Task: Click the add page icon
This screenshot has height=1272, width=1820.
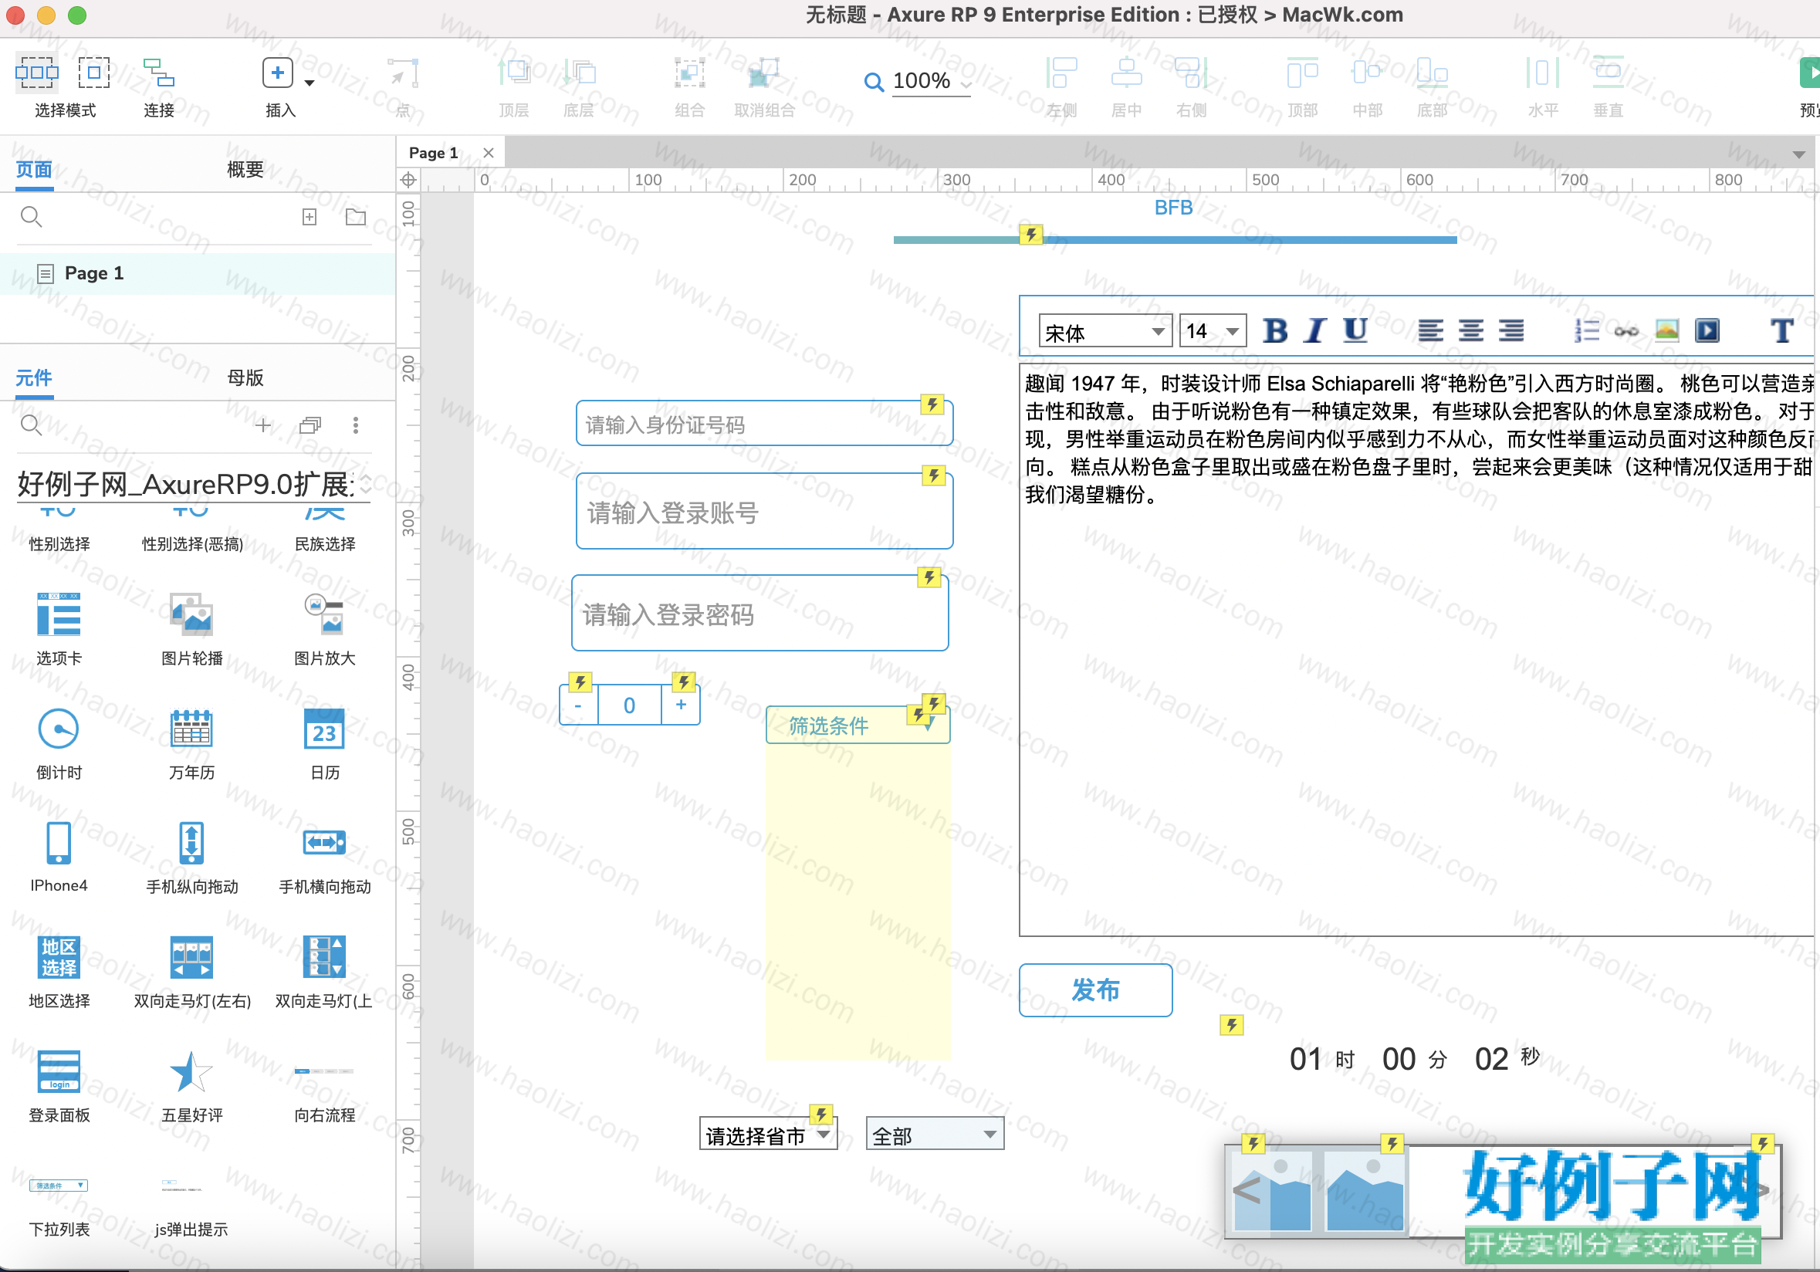Action: (310, 217)
